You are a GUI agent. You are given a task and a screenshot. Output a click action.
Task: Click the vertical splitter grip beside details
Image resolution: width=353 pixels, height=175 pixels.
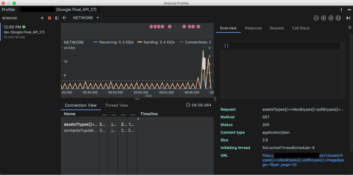(215, 99)
